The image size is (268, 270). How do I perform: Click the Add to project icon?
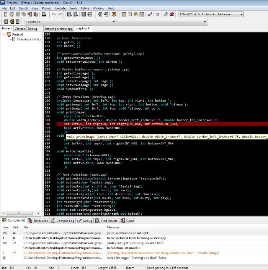click(x=100, y=14)
